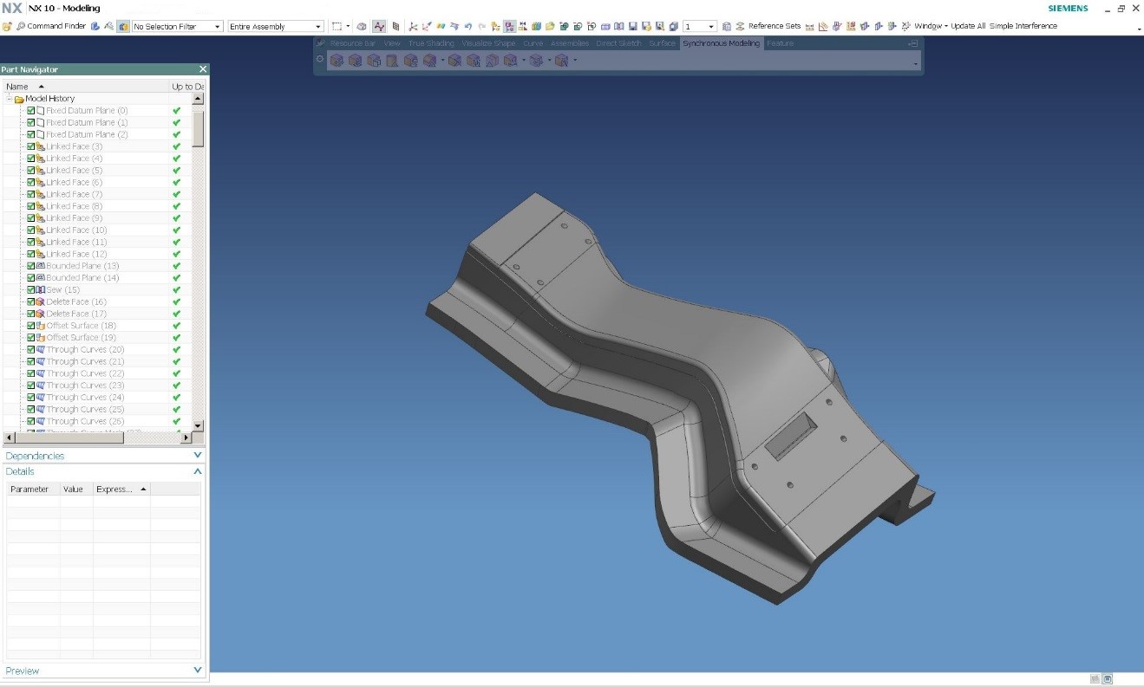Run the Simple Interference command

tap(1023, 26)
